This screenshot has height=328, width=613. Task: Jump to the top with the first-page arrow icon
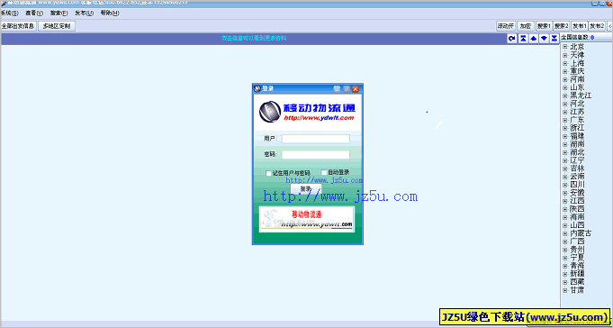tap(523, 39)
